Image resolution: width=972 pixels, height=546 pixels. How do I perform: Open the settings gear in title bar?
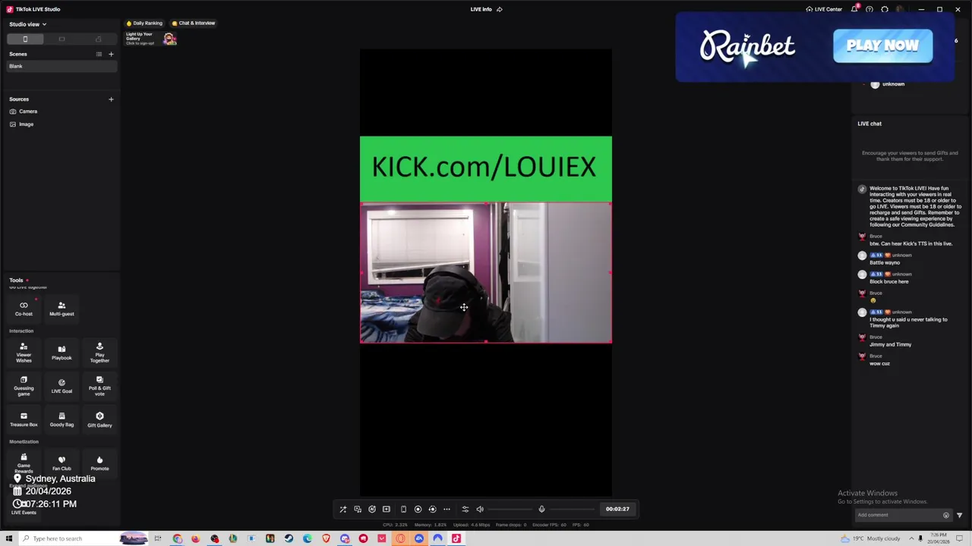pos(885,9)
